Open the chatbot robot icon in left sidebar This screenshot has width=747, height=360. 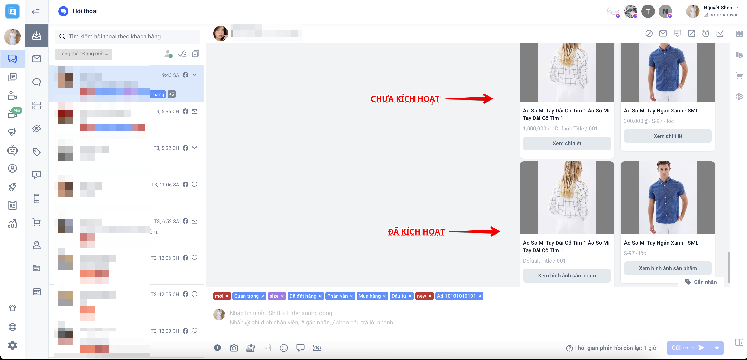click(12, 150)
